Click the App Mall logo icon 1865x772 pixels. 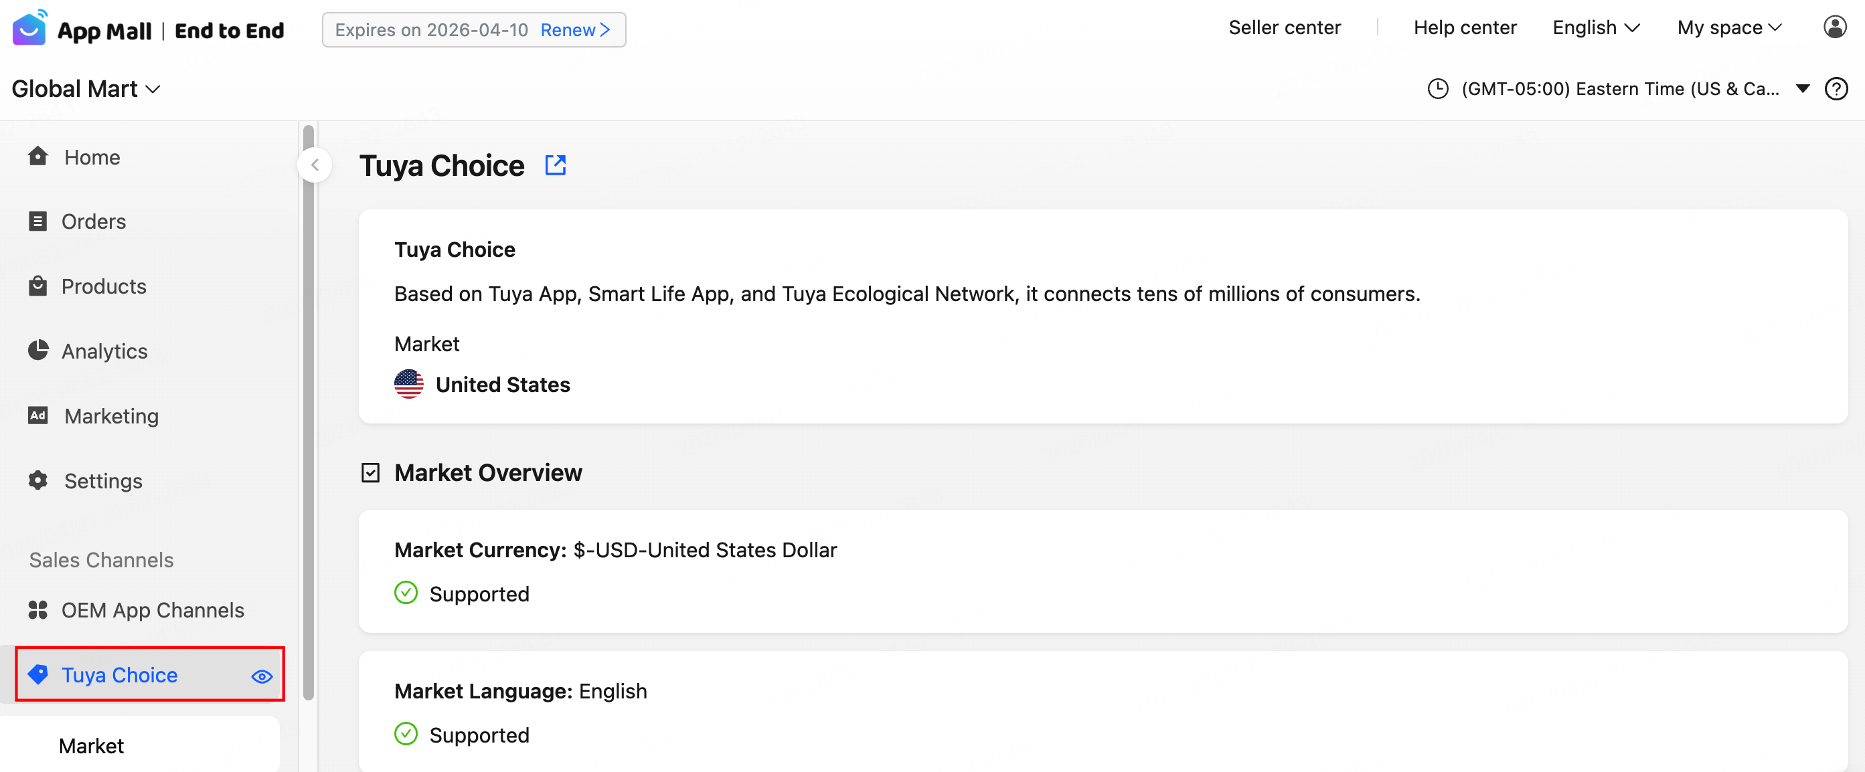coord(29,28)
